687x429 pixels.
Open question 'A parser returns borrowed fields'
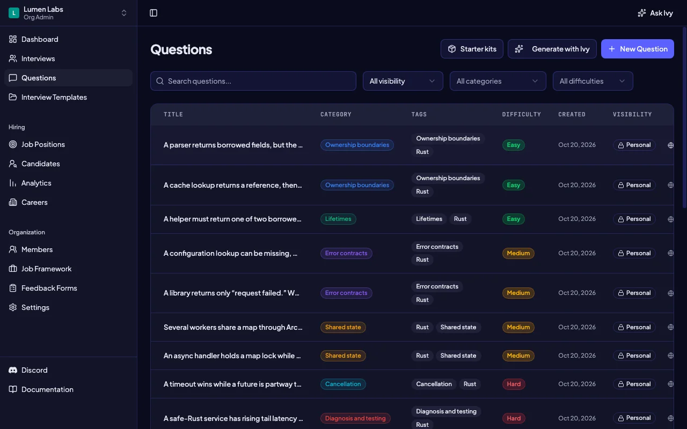(233, 145)
